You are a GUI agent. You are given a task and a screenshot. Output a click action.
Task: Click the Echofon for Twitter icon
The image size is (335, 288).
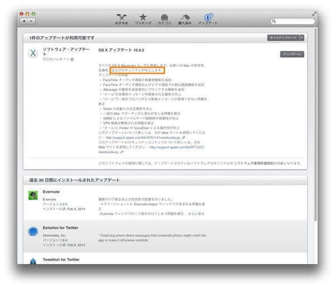click(33, 232)
